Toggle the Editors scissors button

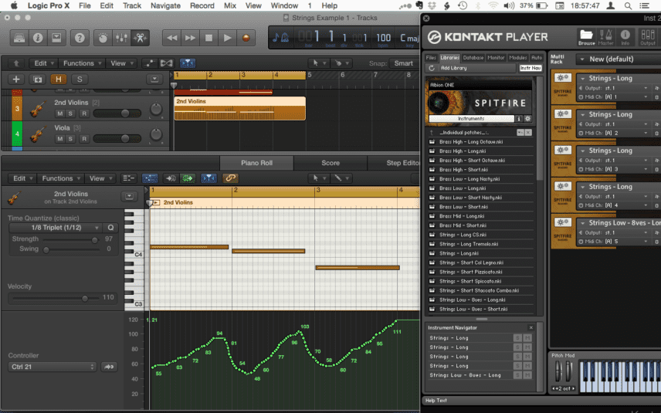click(140, 38)
